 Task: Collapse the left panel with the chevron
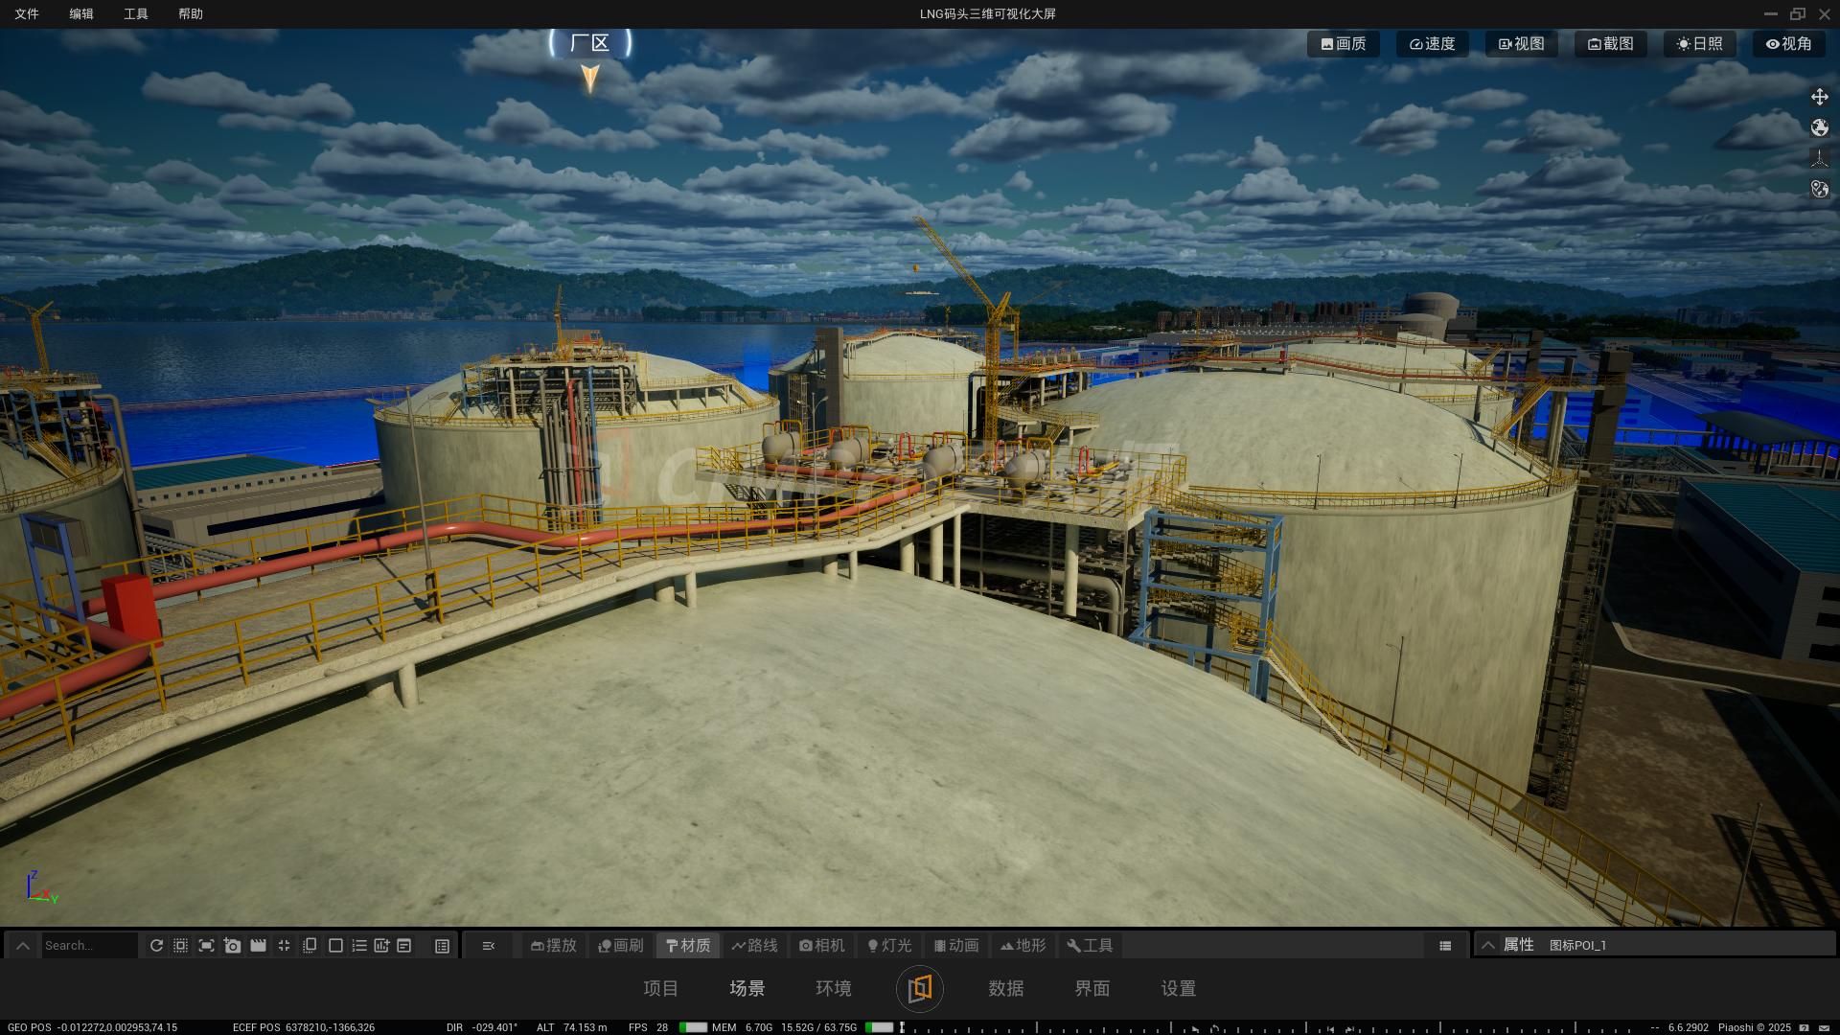point(23,946)
